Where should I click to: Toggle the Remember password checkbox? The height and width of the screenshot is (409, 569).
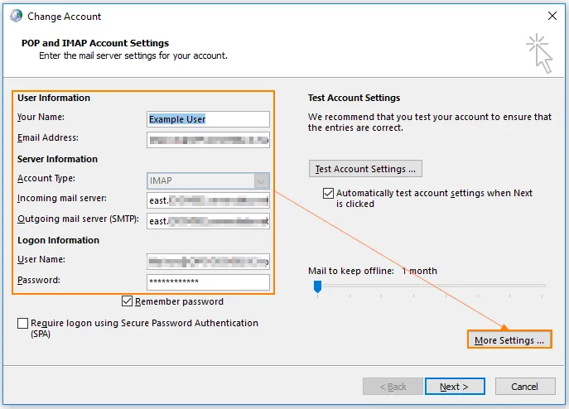[x=127, y=301]
